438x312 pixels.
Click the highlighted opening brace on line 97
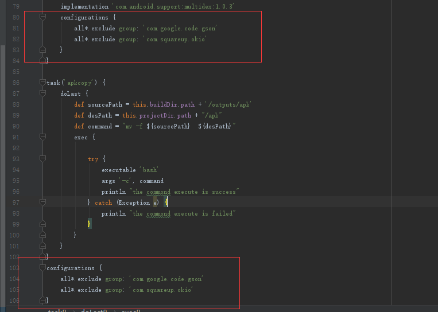(x=166, y=202)
